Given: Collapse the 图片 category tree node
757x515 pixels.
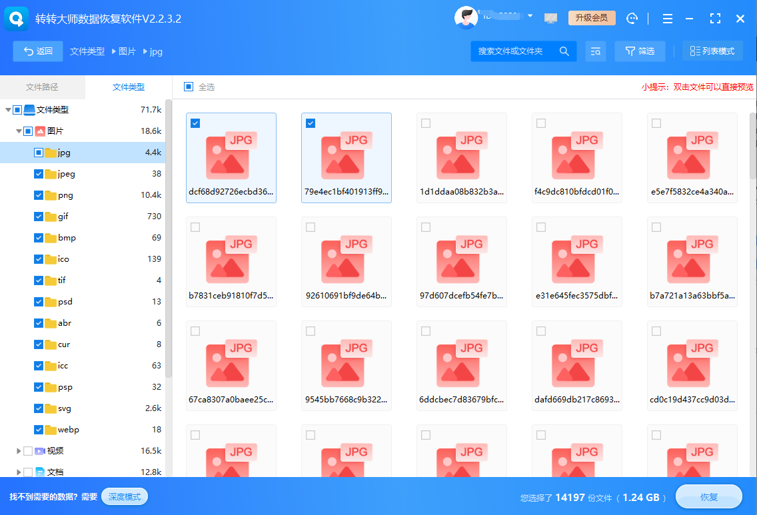Looking at the screenshot, I should (x=19, y=131).
